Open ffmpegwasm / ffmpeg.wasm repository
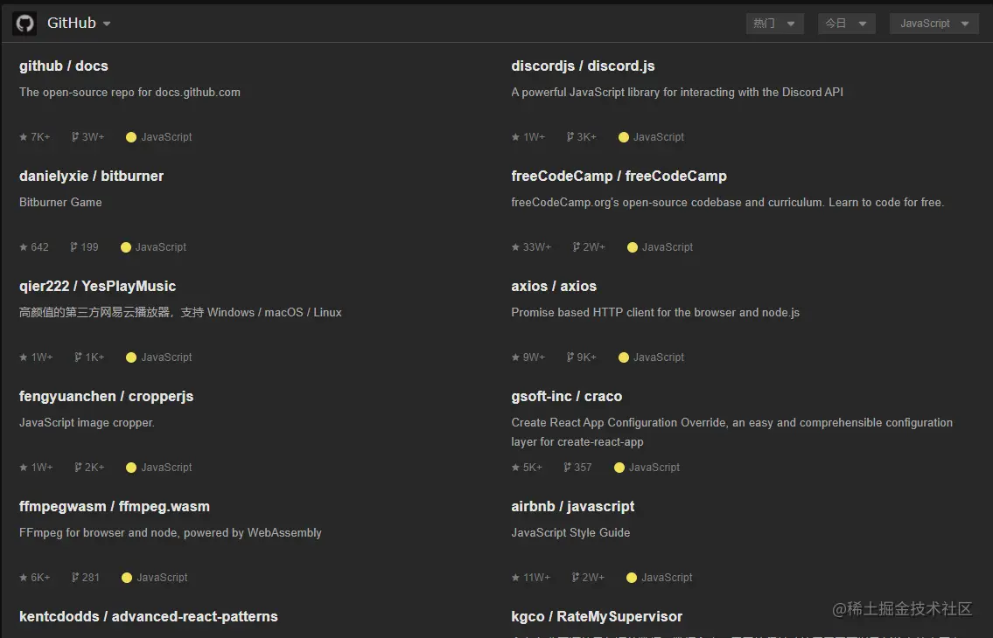This screenshot has width=993, height=638. (x=114, y=506)
